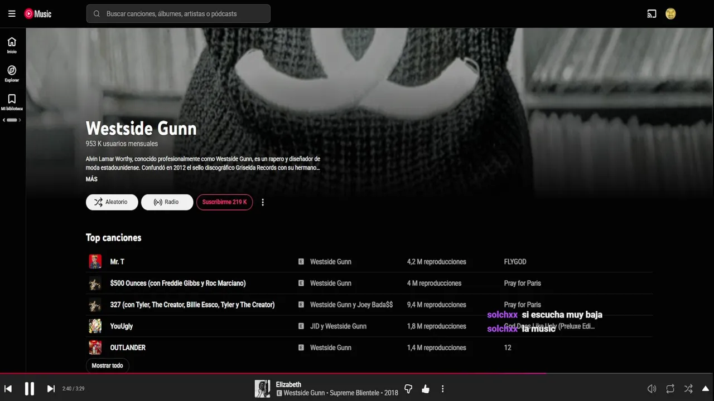This screenshot has height=401, width=714.
Task: Click the volume speaker icon
Action: tap(652, 389)
